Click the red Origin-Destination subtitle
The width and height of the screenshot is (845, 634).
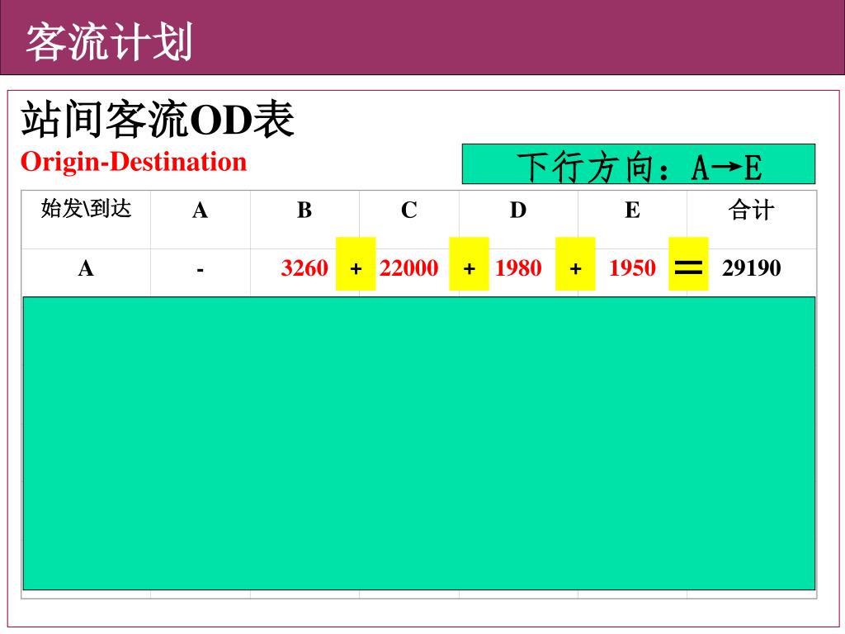point(134,162)
